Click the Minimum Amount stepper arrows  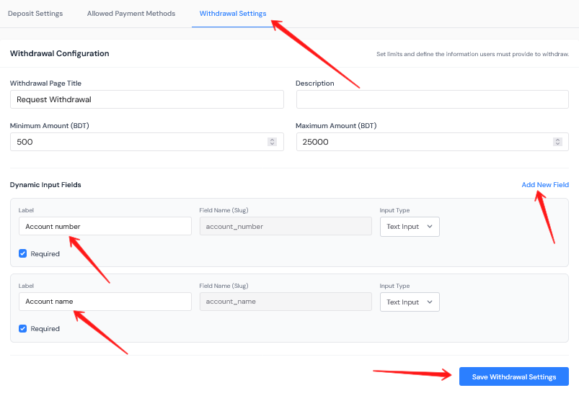pyautogui.click(x=272, y=142)
